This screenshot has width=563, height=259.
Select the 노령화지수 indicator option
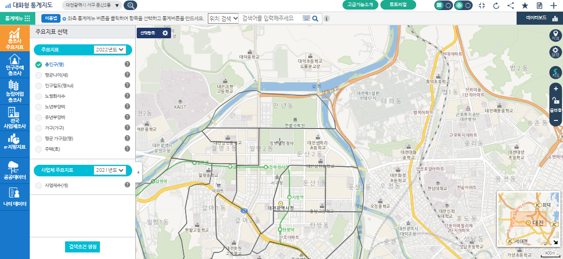[x=39, y=96]
